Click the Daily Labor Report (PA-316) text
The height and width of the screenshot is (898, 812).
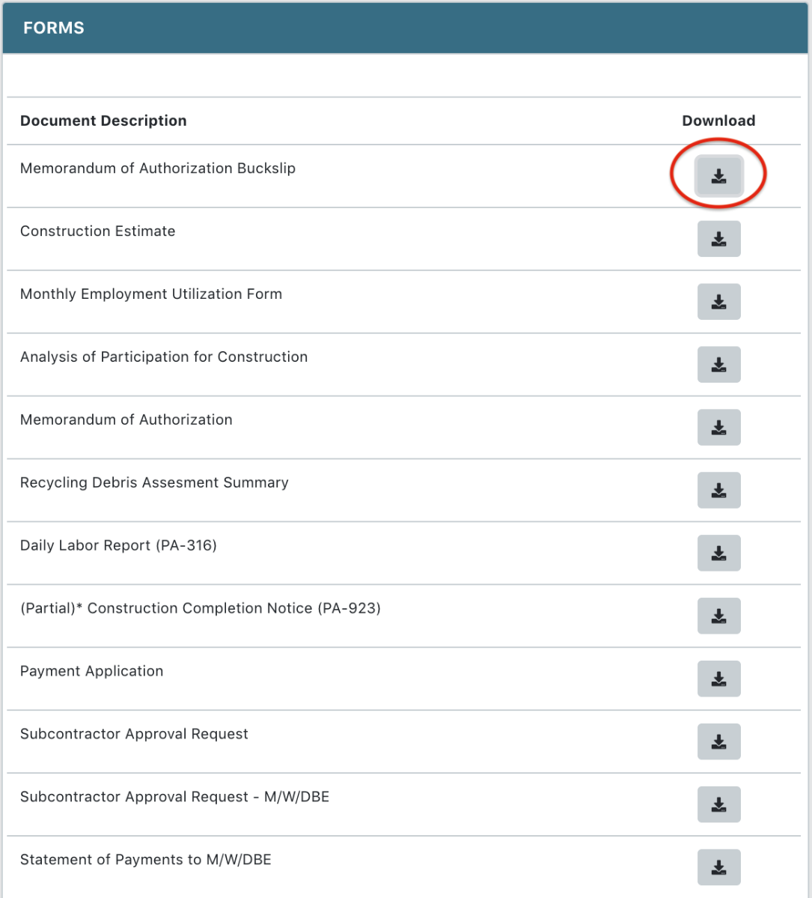pyautogui.click(x=118, y=546)
